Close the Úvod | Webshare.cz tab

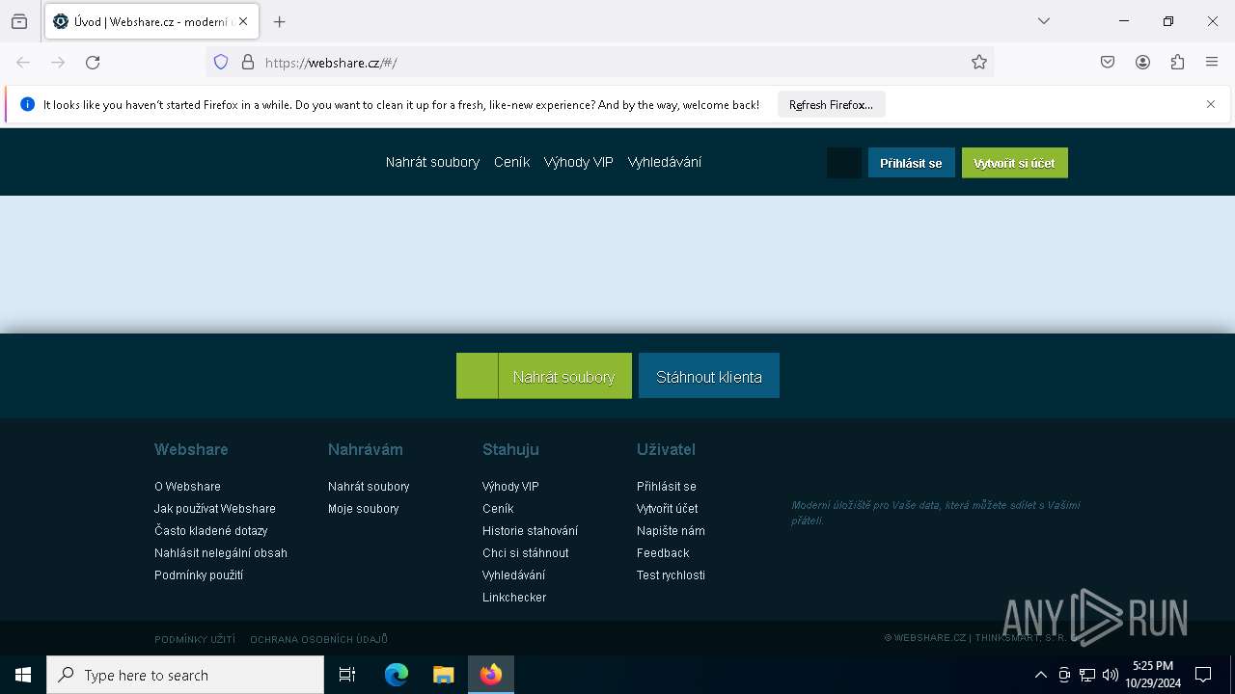pos(243,21)
